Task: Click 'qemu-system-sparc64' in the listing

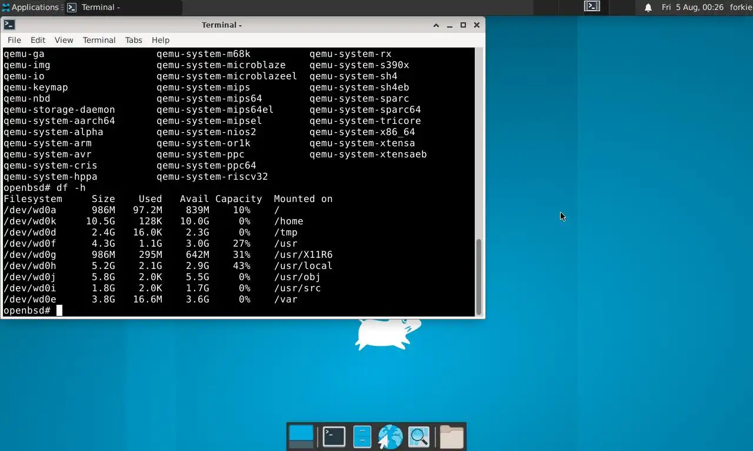Action: point(365,110)
